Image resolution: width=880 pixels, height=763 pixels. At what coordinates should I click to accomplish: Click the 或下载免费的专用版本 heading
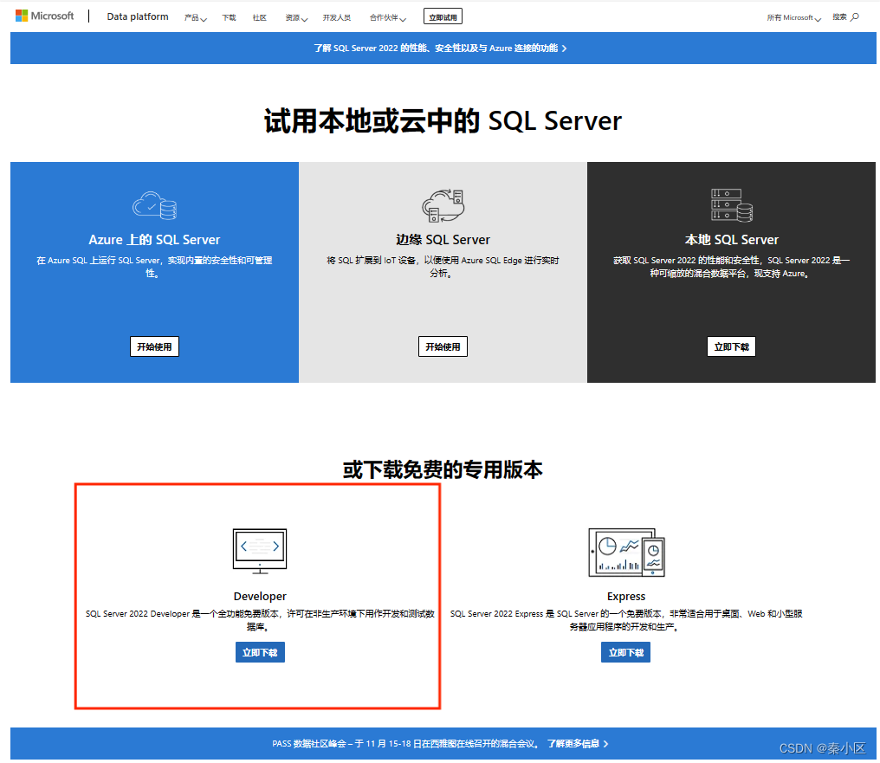pos(443,469)
